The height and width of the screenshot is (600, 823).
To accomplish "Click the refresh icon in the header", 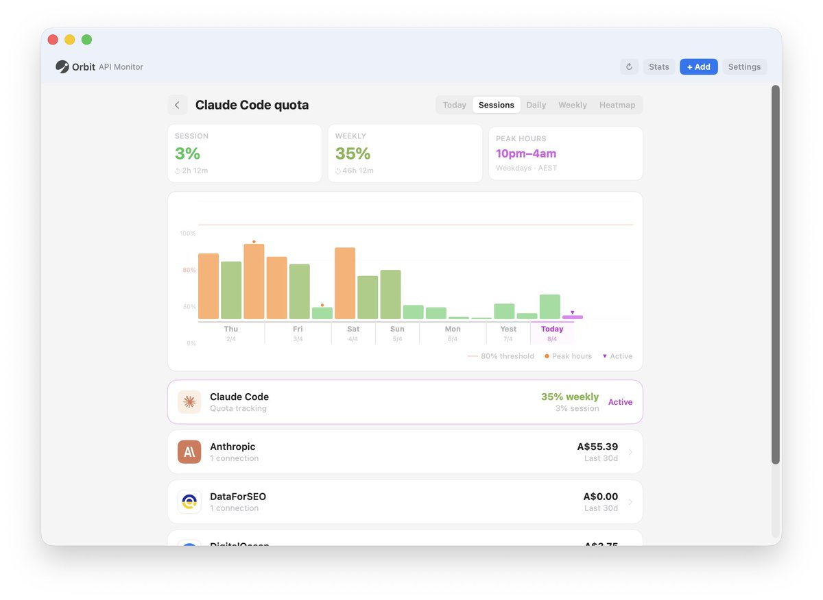I will [629, 66].
